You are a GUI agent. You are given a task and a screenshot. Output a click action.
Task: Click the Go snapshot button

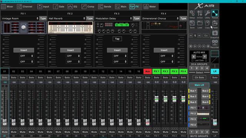(206, 36)
